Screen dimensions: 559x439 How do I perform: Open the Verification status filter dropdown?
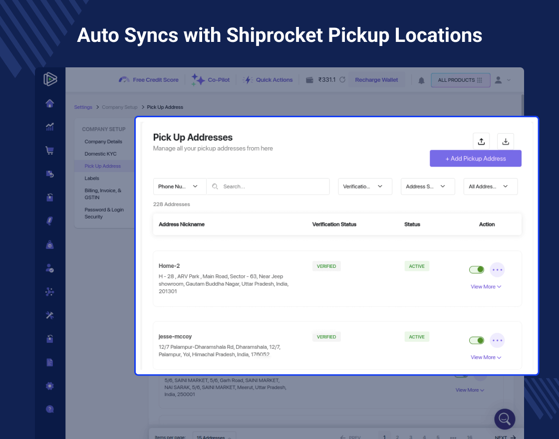coord(365,186)
